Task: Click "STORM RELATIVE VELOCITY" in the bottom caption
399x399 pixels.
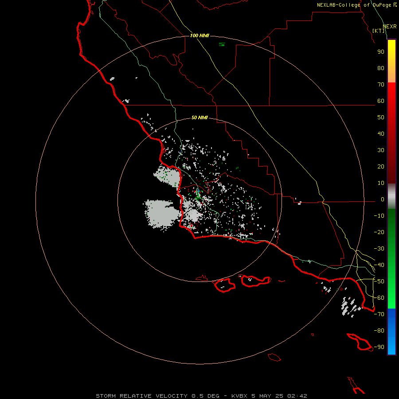Action: pyautogui.click(x=141, y=396)
